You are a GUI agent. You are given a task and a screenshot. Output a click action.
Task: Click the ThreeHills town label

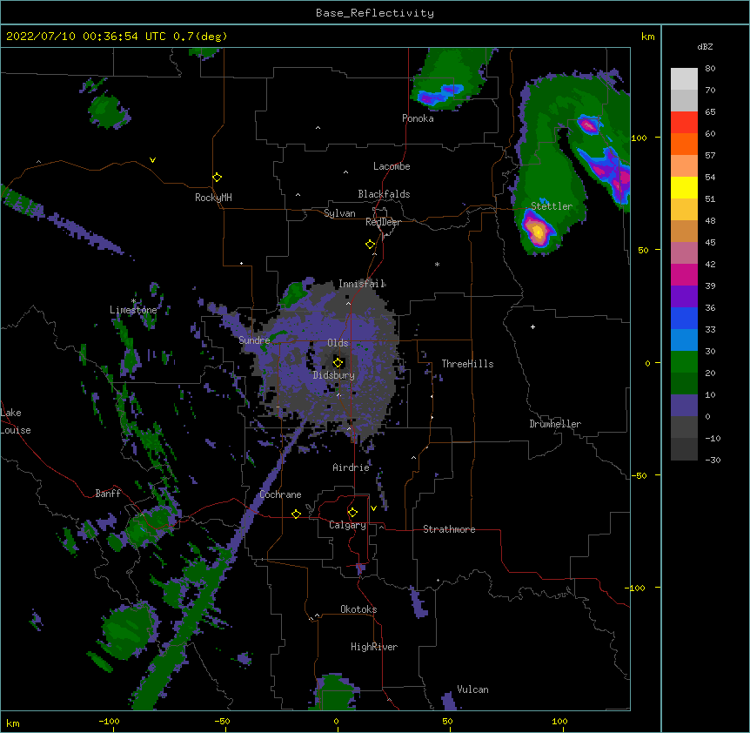(x=467, y=364)
